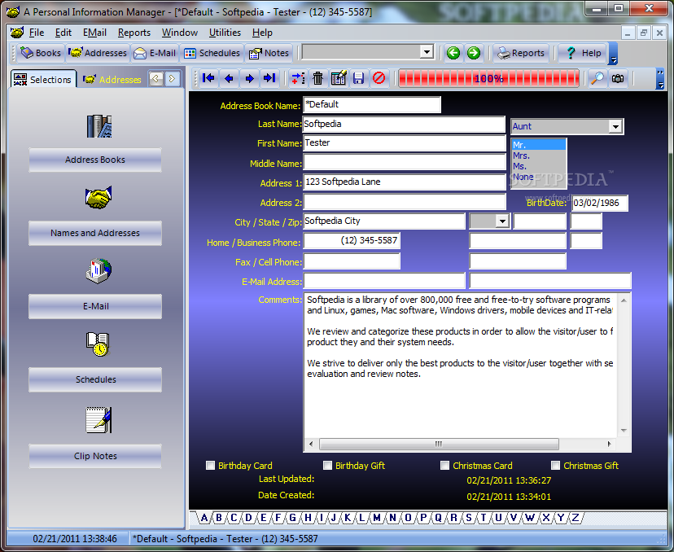
Task: Click the trash can delete icon
Action: click(318, 78)
